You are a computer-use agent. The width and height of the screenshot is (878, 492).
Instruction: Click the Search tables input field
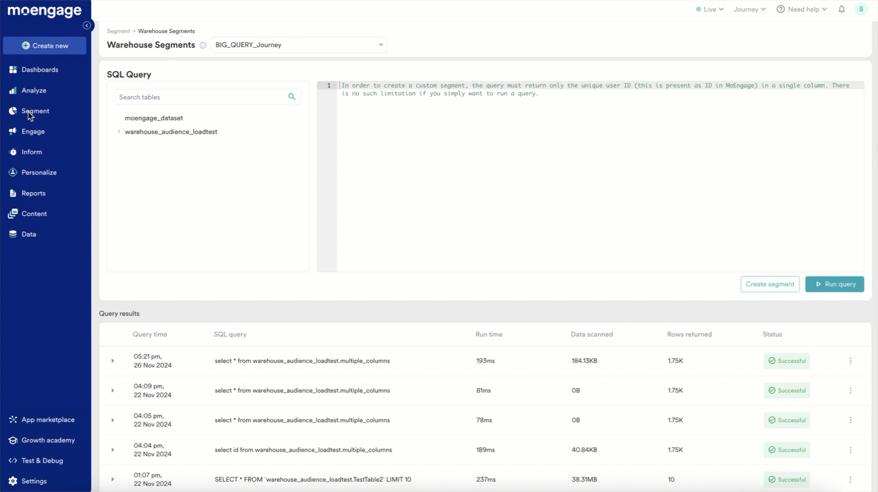pos(201,97)
